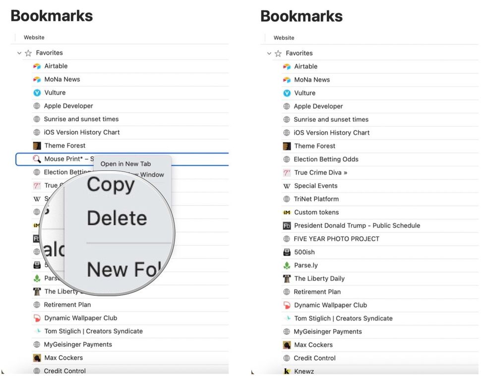Select Tom Stiglich | Creators Syndicate in right list

[x=344, y=319]
